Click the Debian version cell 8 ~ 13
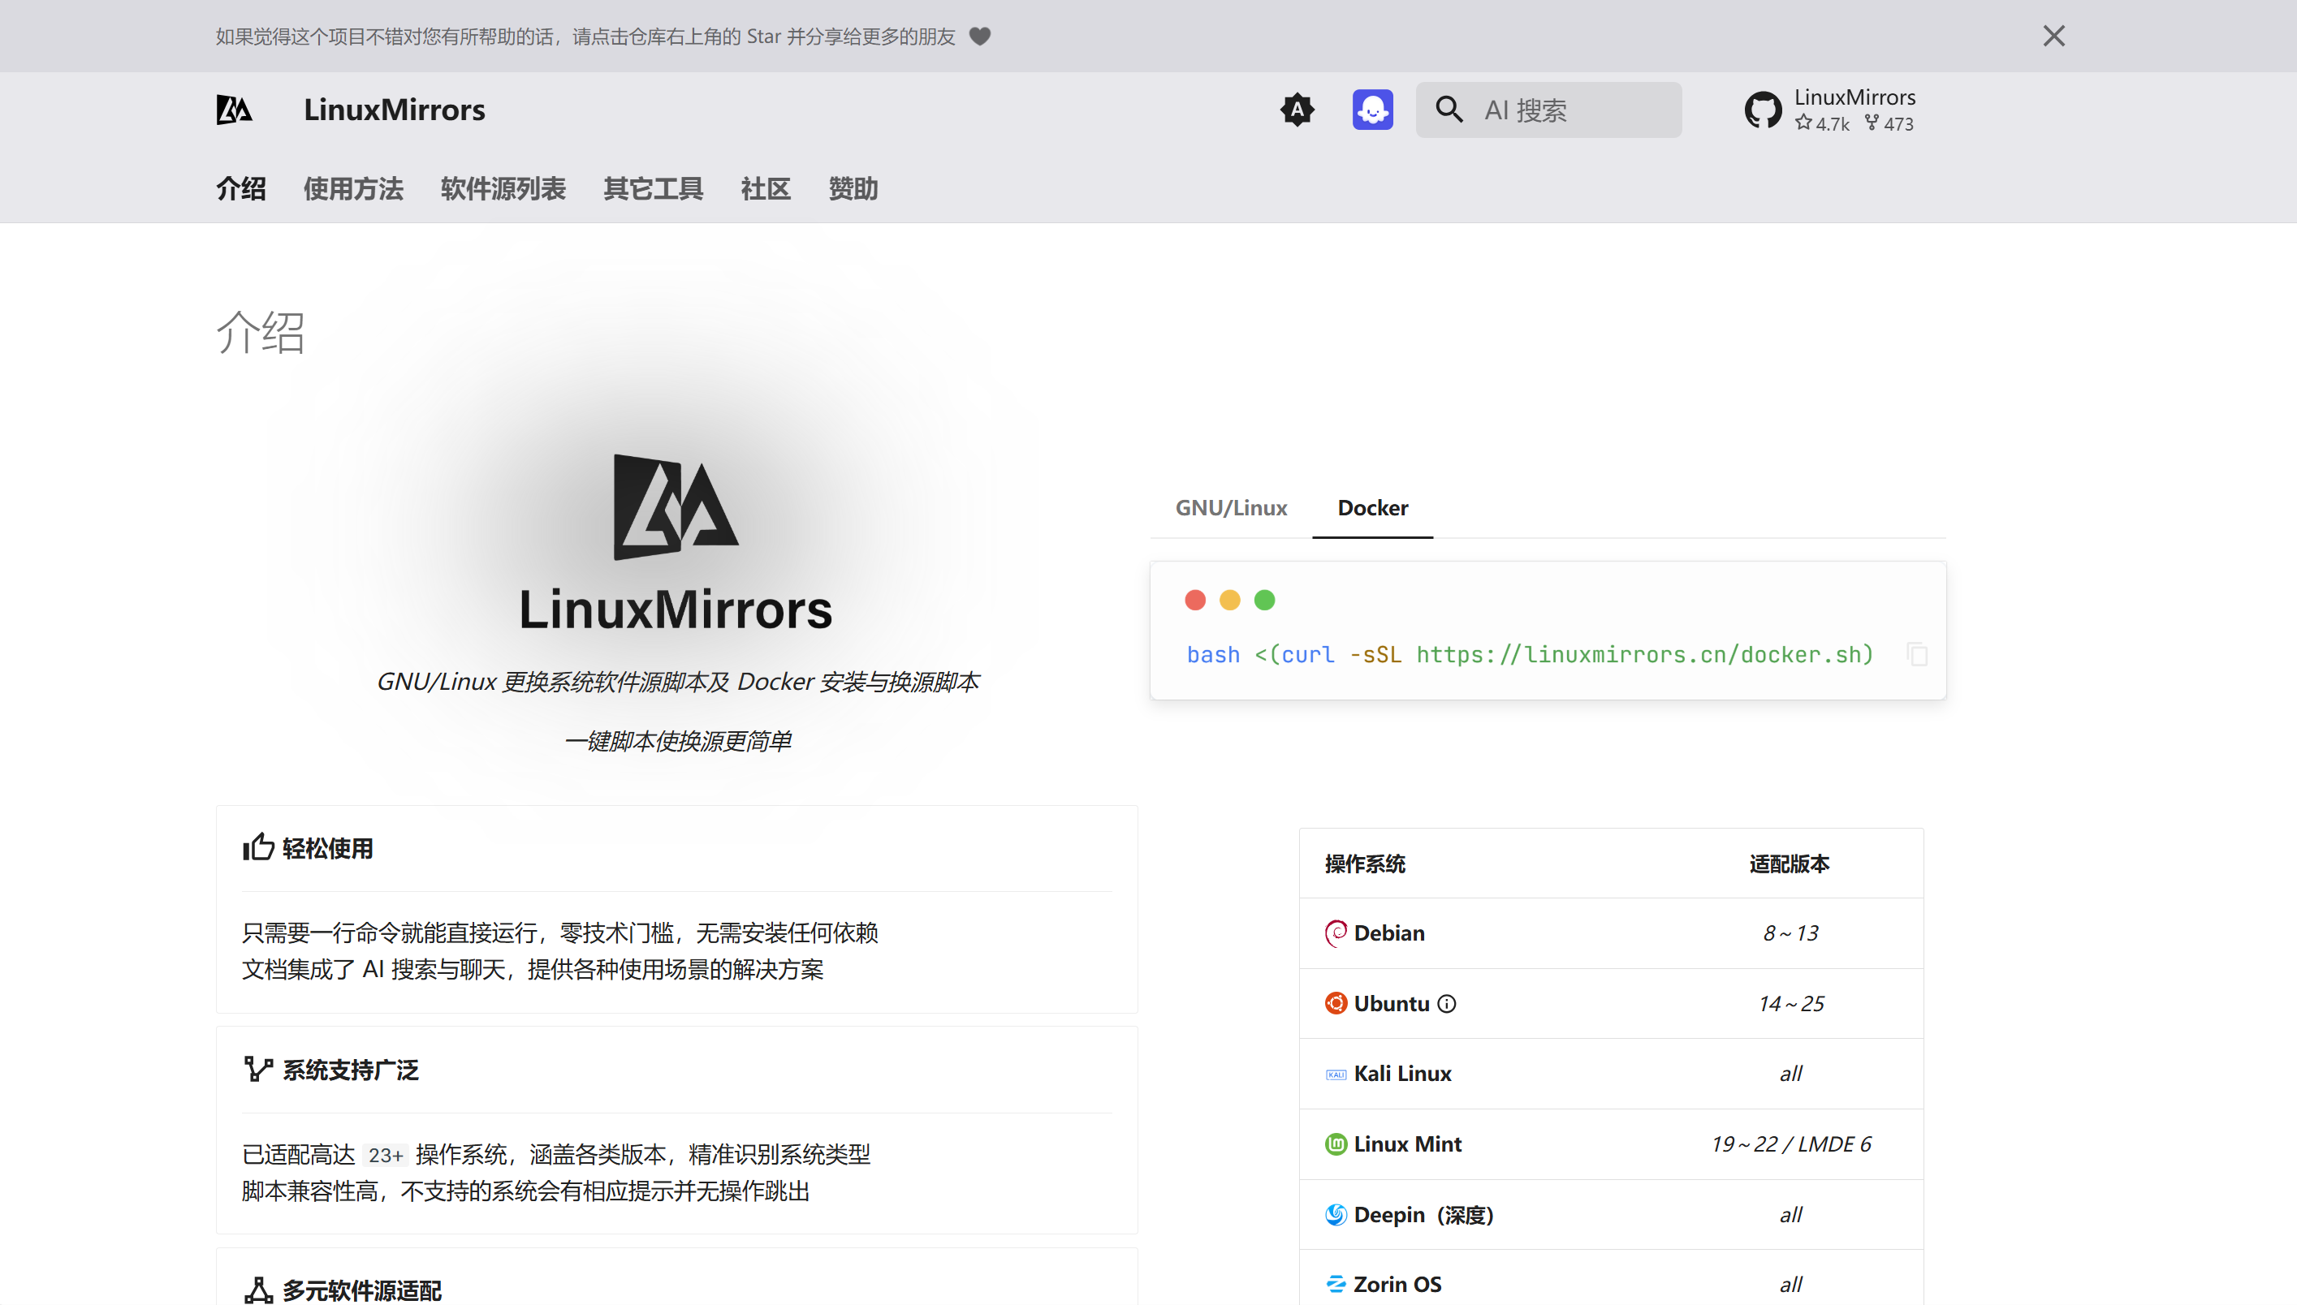Viewport: 2297px width, 1305px height. [1790, 933]
